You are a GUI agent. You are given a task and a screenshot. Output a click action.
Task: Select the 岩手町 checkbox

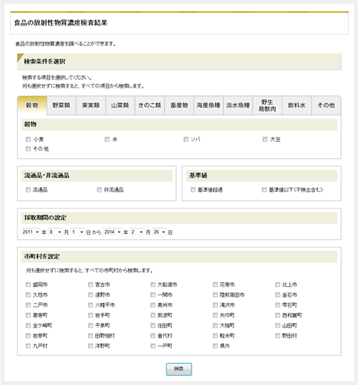[x=90, y=315]
